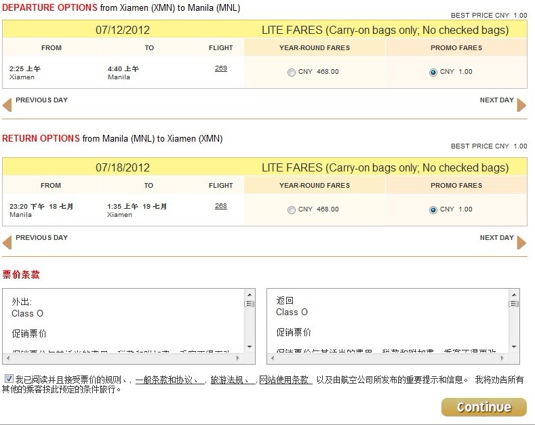Click the return Previous Day arrow icon

pyautogui.click(x=7, y=243)
